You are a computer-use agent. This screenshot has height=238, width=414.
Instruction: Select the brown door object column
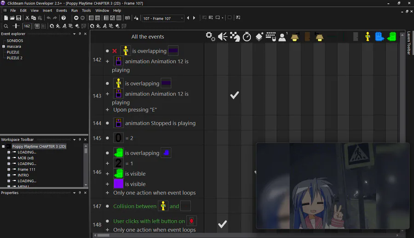tap(307, 37)
